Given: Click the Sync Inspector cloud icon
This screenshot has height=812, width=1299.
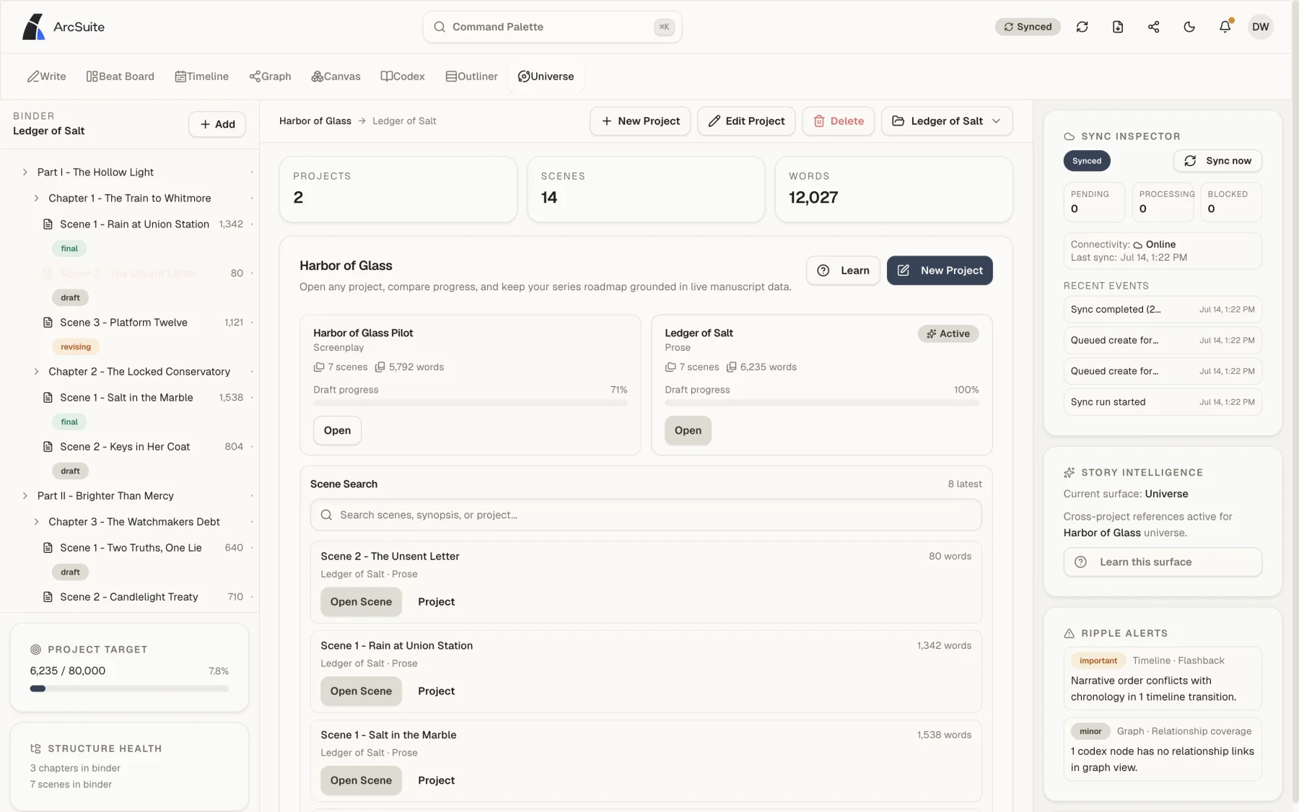Looking at the screenshot, I should pos(1069,136).
